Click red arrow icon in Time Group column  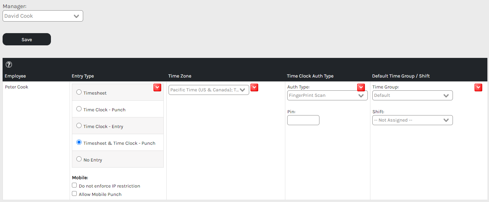(478, 87)
